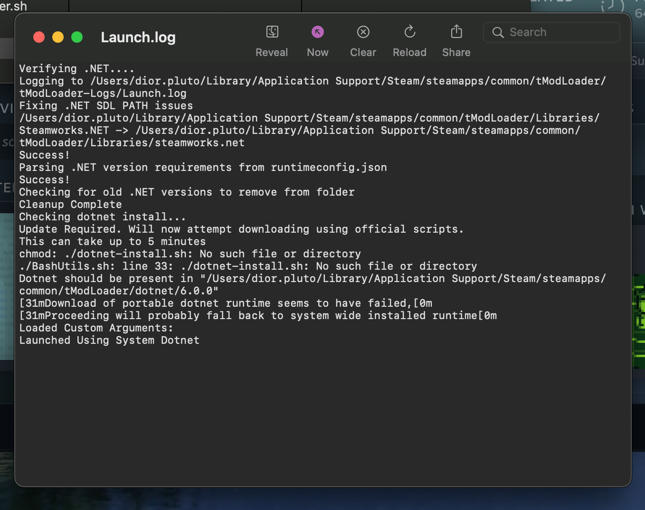Click "tModLoader/Libraries/steamworks.net" path text

click(132, 143)
